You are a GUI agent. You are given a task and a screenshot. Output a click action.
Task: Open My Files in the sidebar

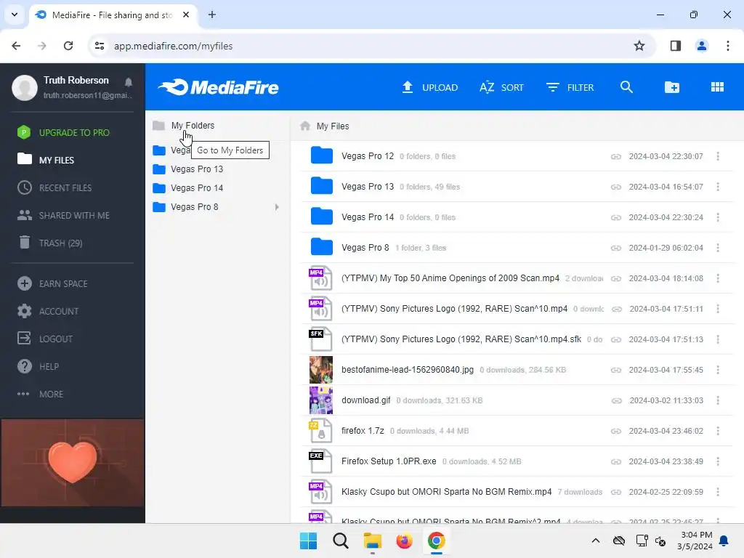(46, 160)
